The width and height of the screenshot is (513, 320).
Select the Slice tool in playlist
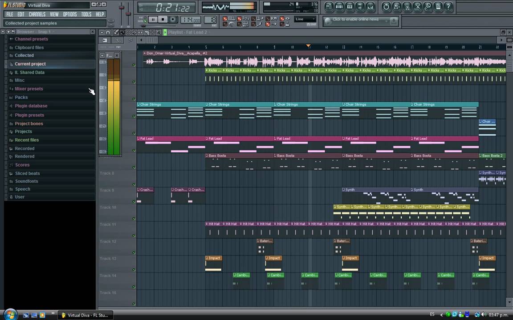[x=147, y=32]
